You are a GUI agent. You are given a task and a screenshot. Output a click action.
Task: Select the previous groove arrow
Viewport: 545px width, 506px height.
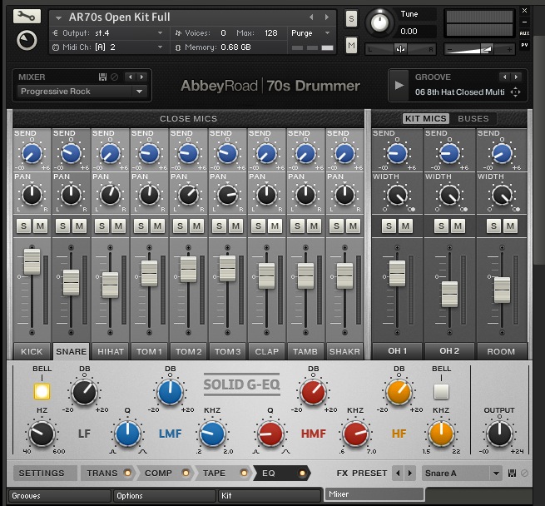point(504,77)
